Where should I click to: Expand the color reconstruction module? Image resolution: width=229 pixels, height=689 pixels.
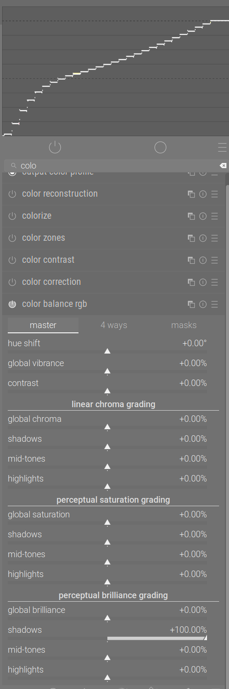pyautogui.click(x=60, y=194)
